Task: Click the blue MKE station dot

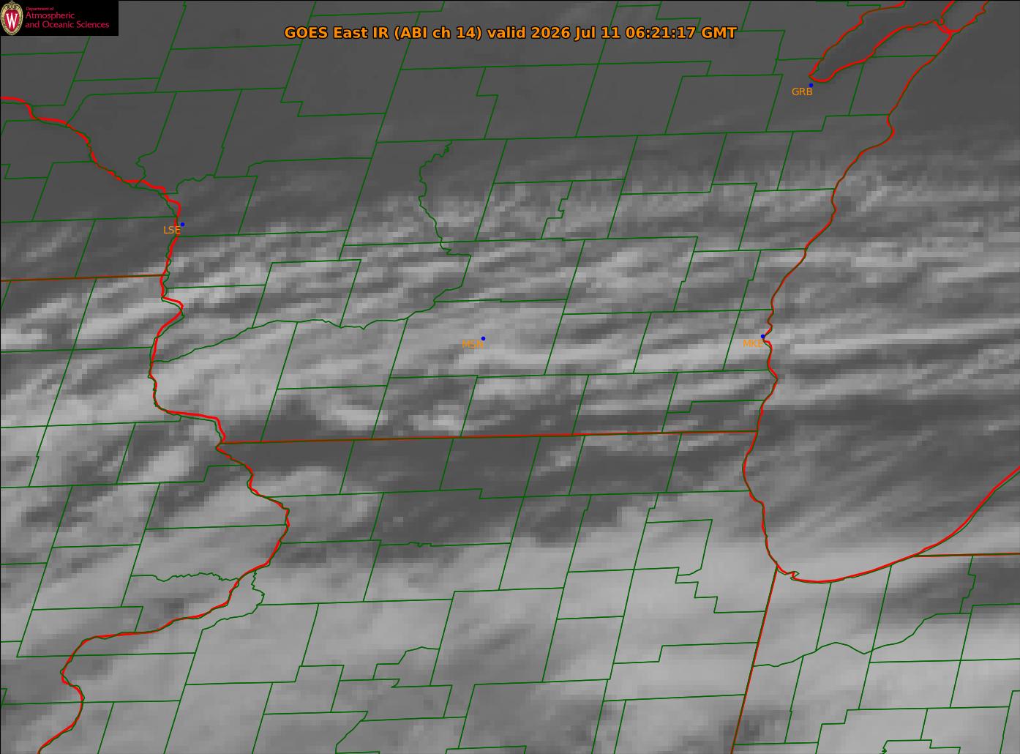Action: [762, 337]
